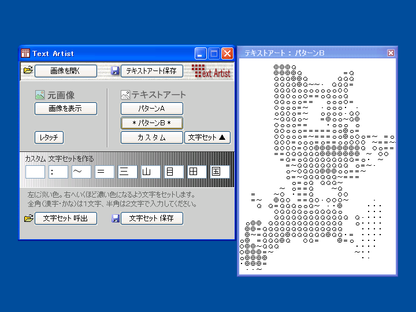This screenshot has width=416, height=312.
Task: Close the テキストアート パターンB preview window
Action: (x=391, y=53)
